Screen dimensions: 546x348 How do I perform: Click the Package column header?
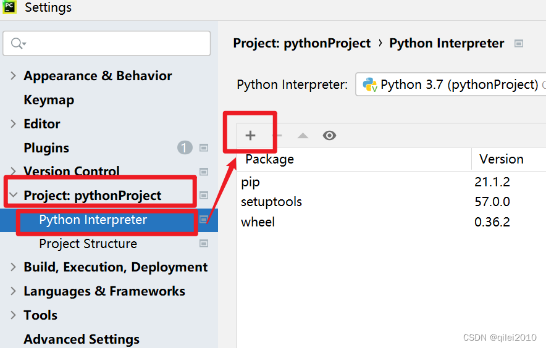270,159
